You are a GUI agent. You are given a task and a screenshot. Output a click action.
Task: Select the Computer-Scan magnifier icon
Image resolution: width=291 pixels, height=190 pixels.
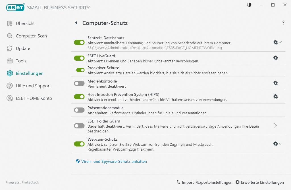point(9,36)
